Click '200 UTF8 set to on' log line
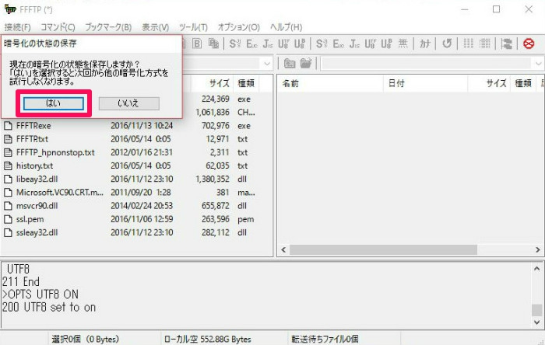The height and width of the screenshot is (345, 545). pyautogui.click(x=49, y=307)
